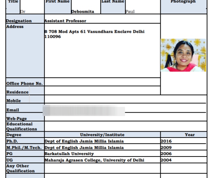The image size is (211, 178).
Task: Click the pin code '110096'
Action: (x=53, y=37)
